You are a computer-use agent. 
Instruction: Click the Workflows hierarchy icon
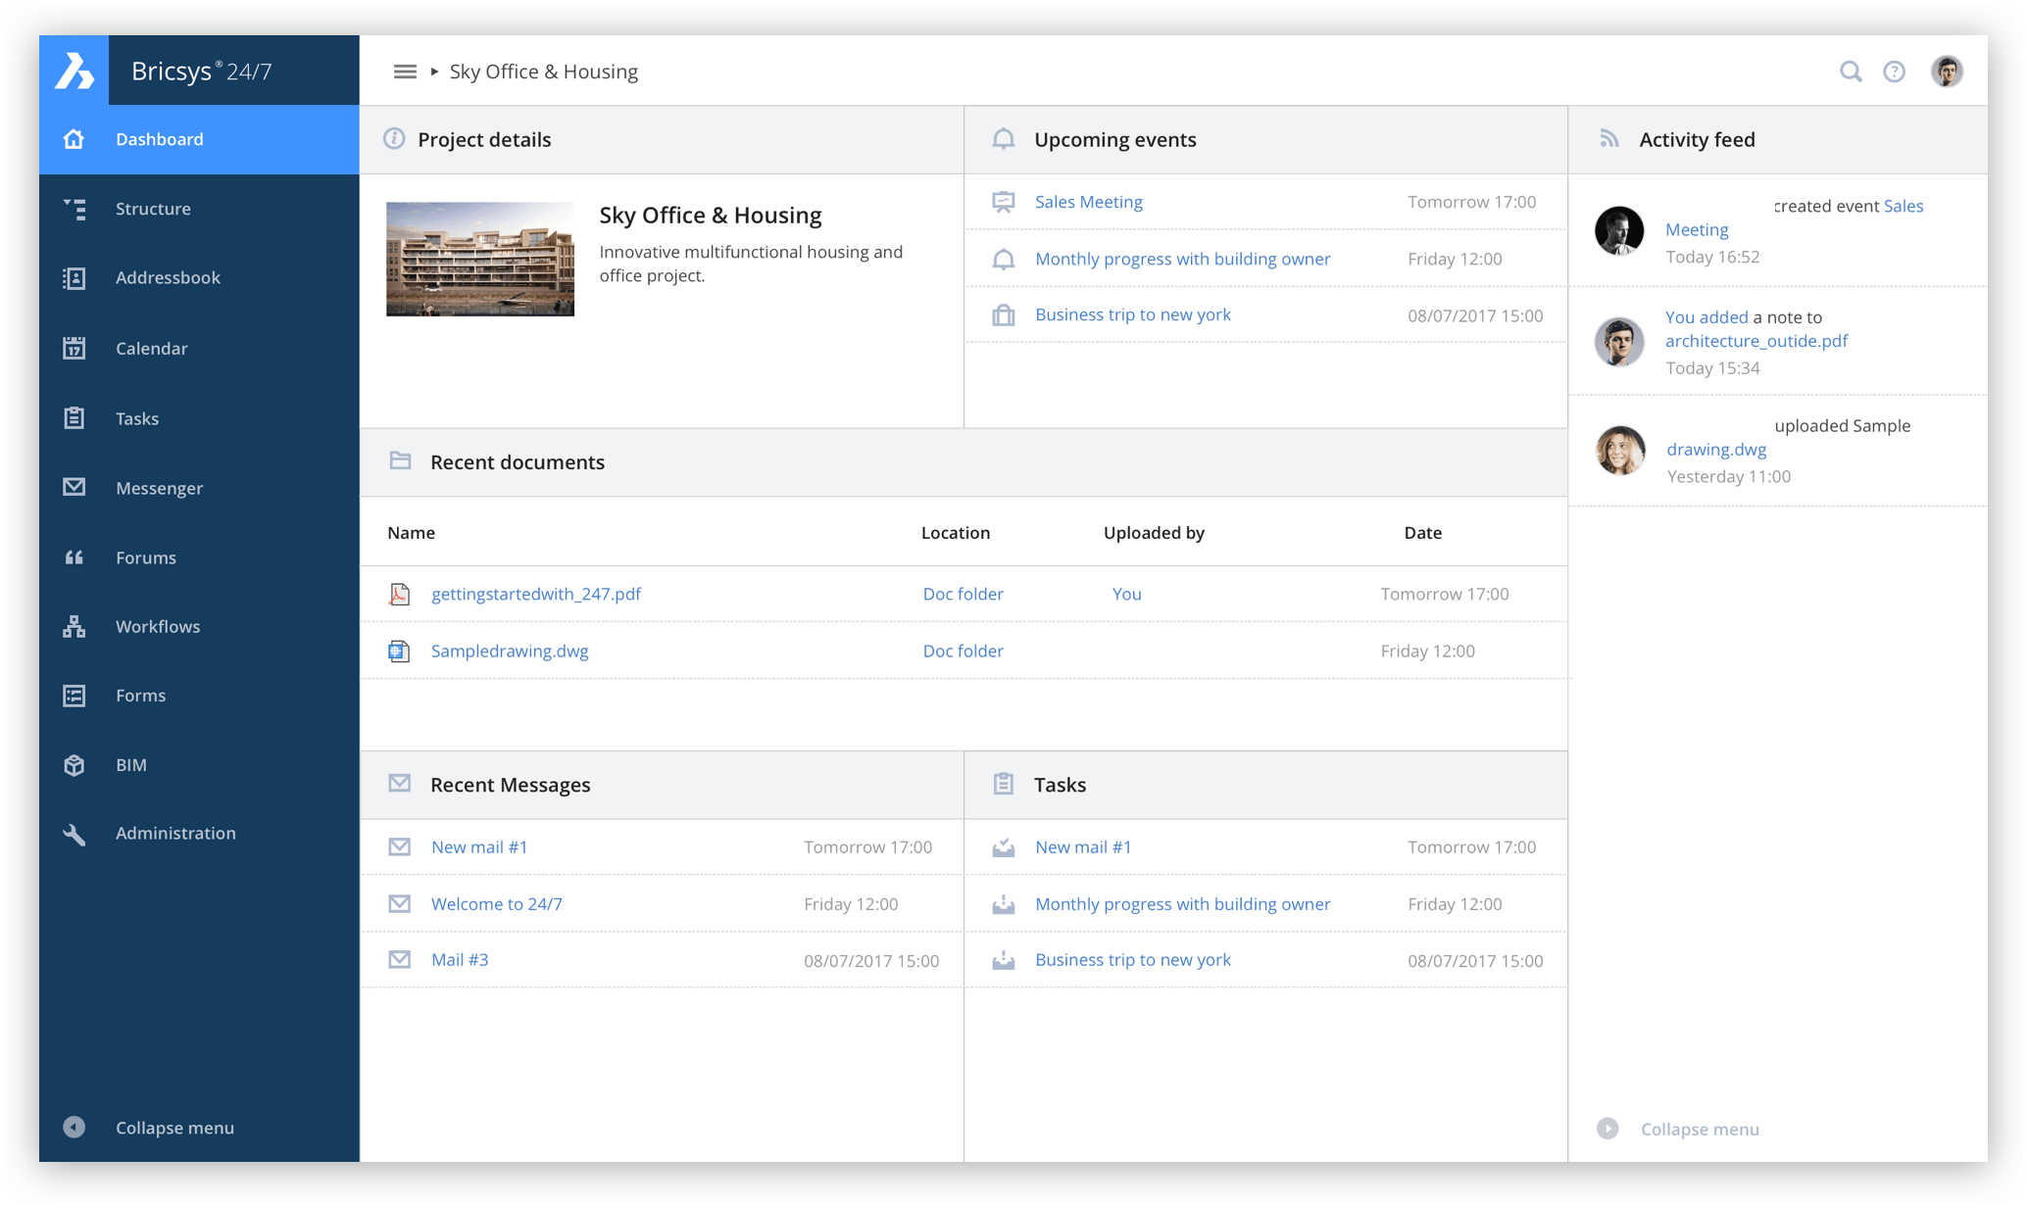(x=74, y=627)
